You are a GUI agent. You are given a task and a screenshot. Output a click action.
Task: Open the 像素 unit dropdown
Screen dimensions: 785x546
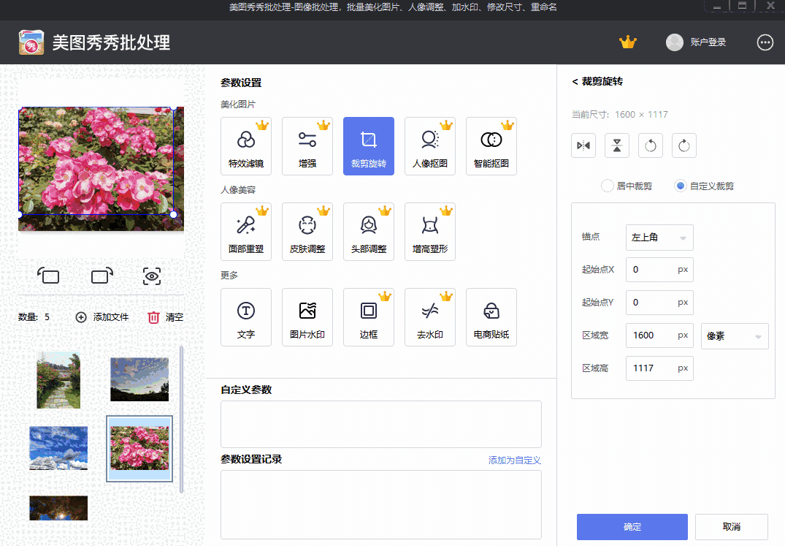735,335
